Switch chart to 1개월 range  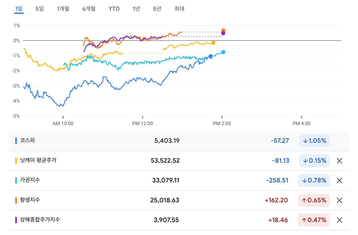tap(63, 9)
